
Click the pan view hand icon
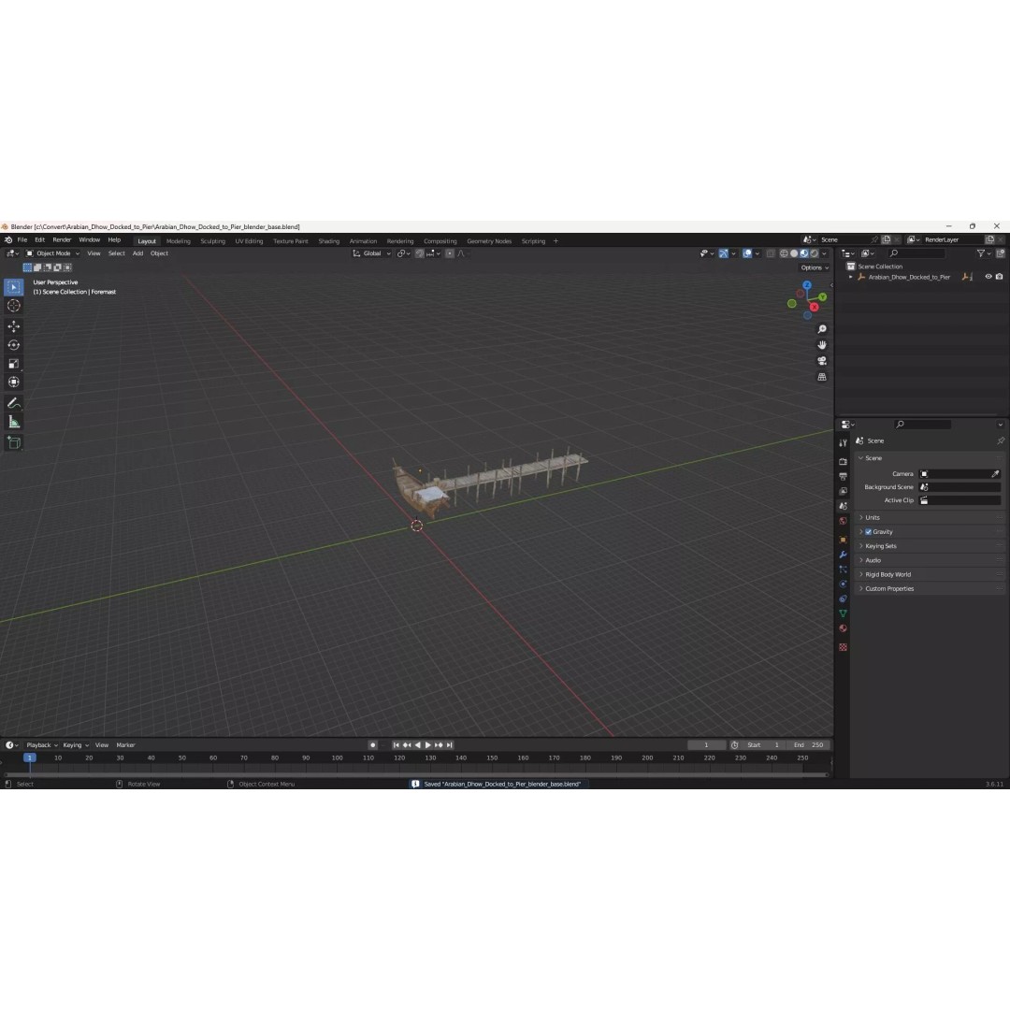coord(822,345)
